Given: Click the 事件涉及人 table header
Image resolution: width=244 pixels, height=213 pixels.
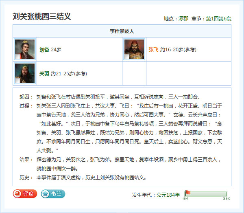Looking at the screenshot, I should [x=122, y=31].
